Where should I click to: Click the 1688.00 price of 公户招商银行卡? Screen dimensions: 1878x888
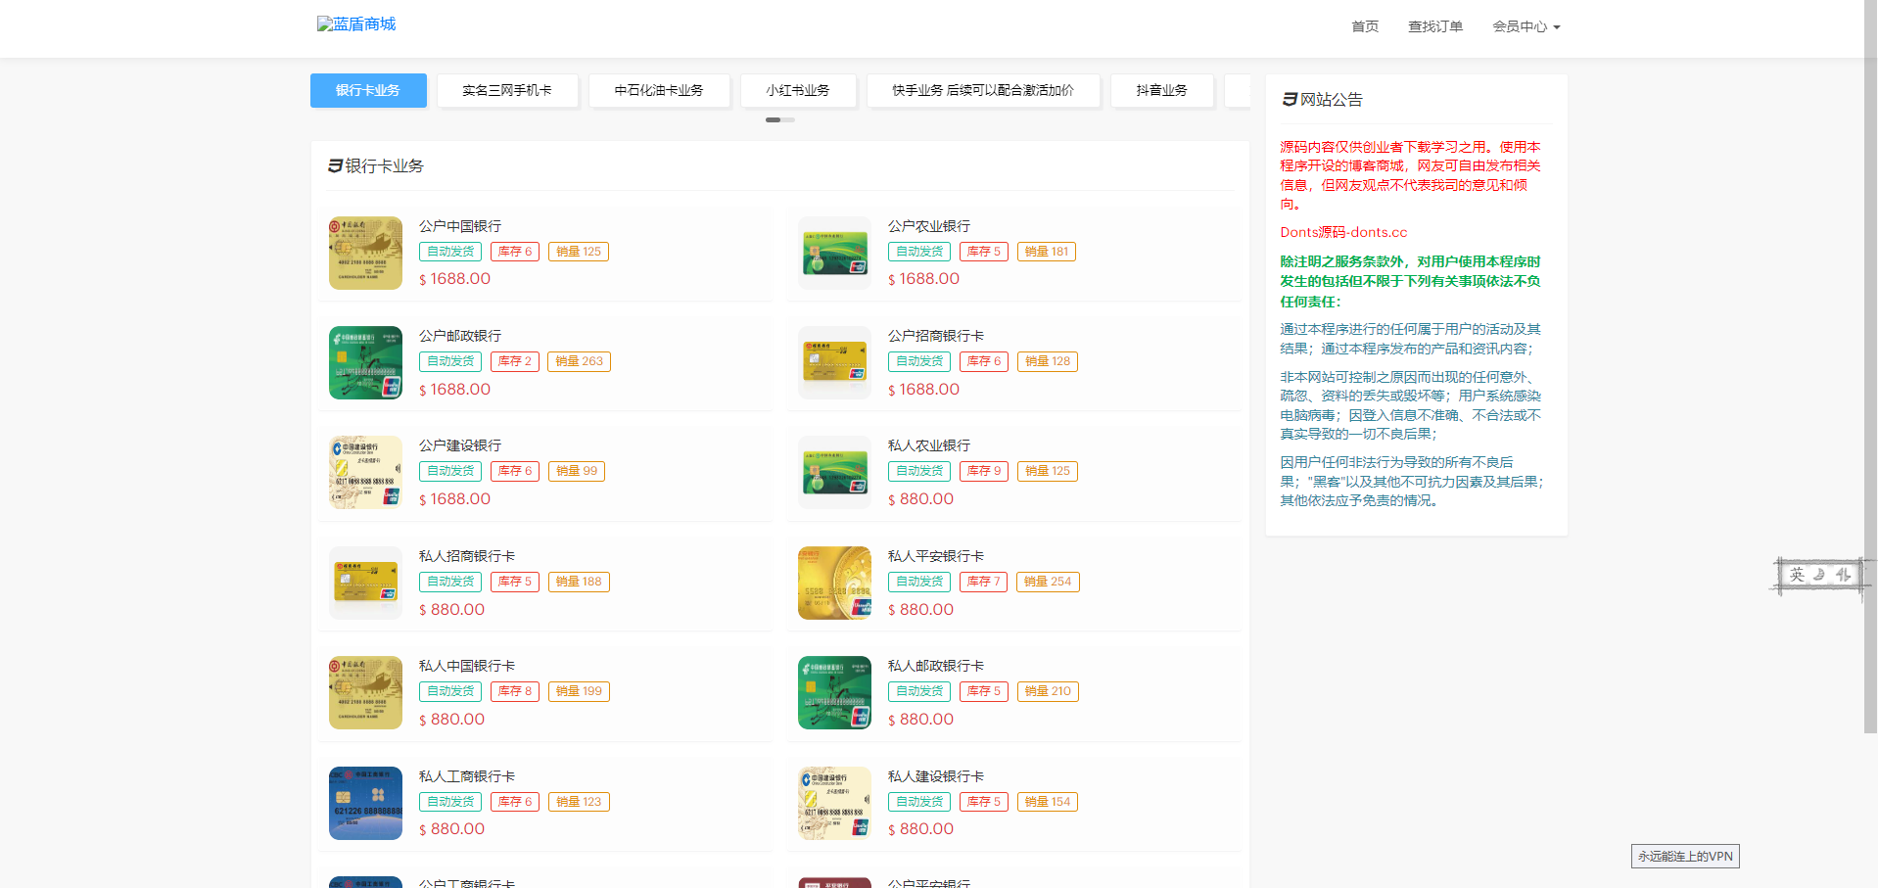tap(924, 390)
